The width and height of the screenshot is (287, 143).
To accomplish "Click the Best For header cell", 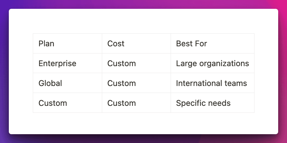I will click(x=191, y=43).
